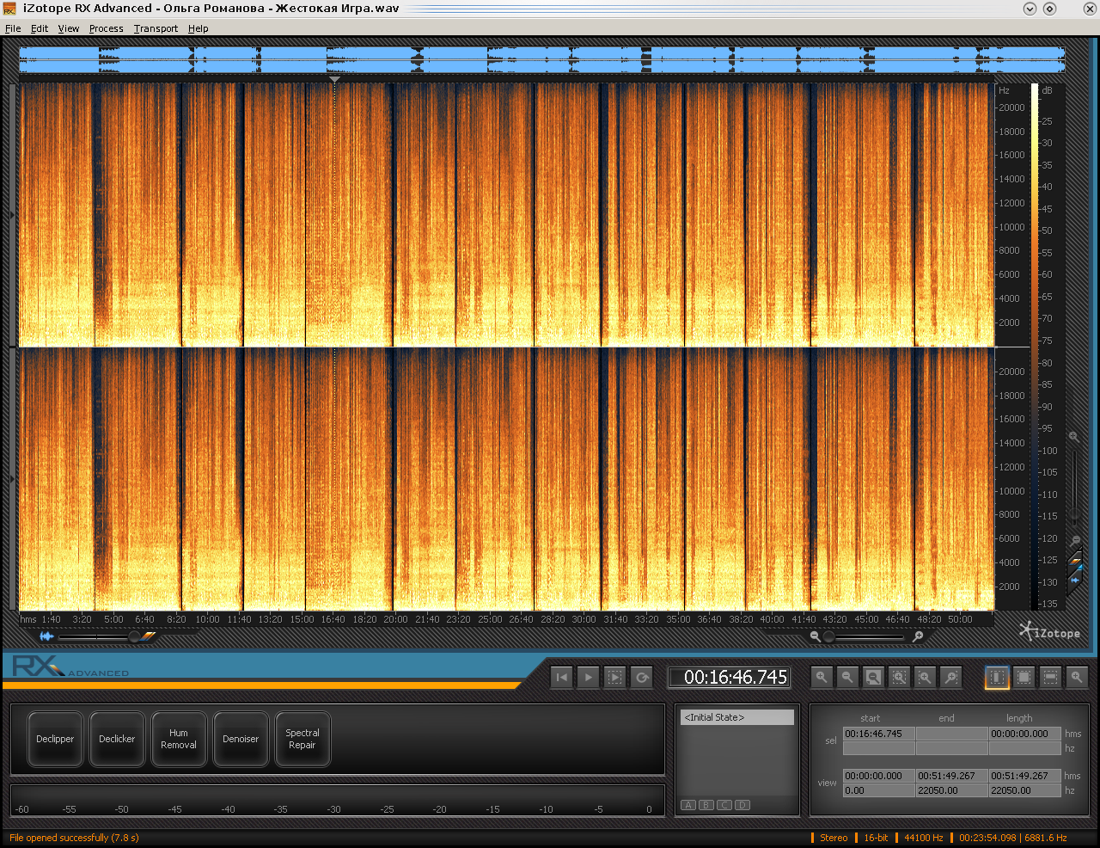The image size is (1100, 848).
Task: Select history snapshot B
Action: click(706, 805)
